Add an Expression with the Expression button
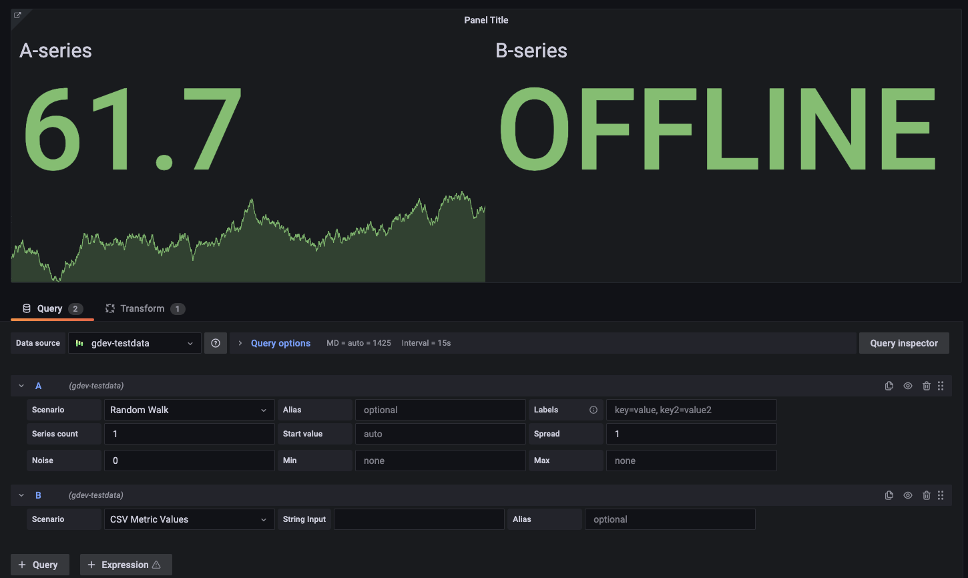The width and height of the screenshot is (968, 578). tap(126, 564)
